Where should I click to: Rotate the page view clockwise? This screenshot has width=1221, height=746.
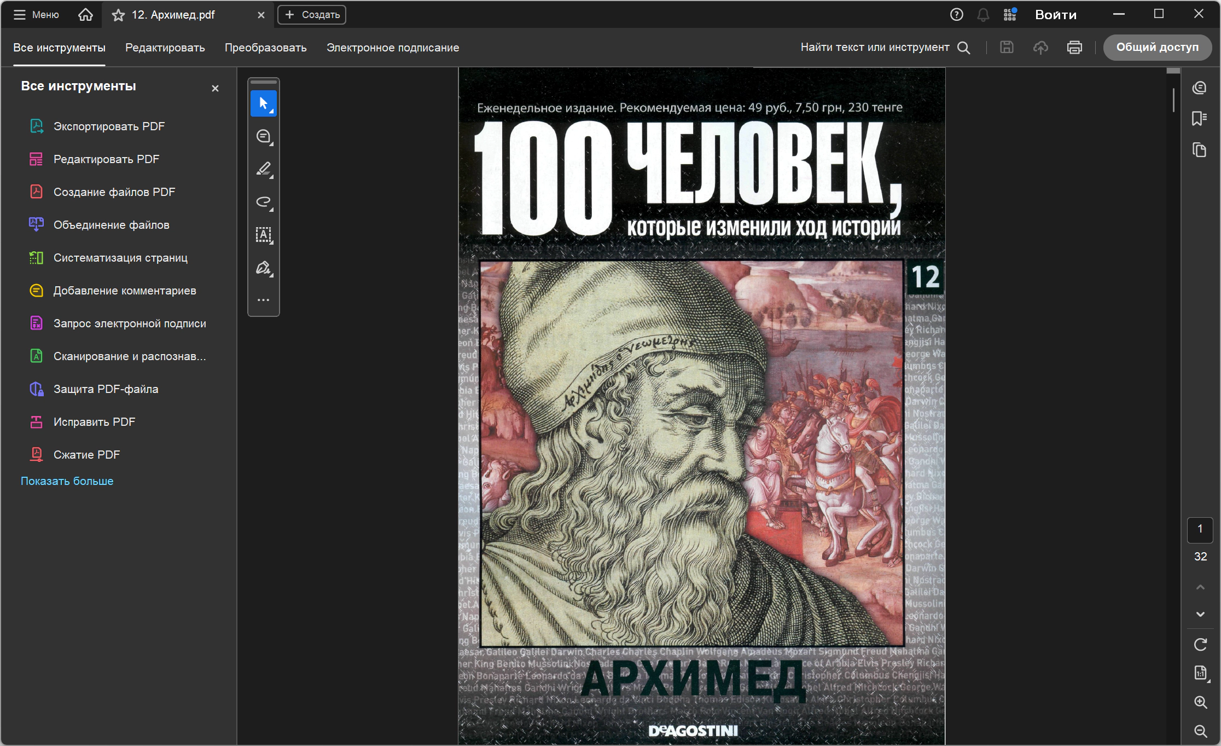point(1200,645)
